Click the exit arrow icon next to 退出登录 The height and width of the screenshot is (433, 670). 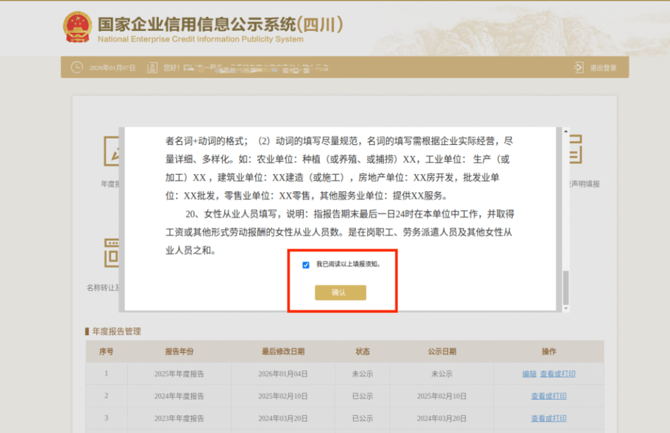(x=578, y=68)
